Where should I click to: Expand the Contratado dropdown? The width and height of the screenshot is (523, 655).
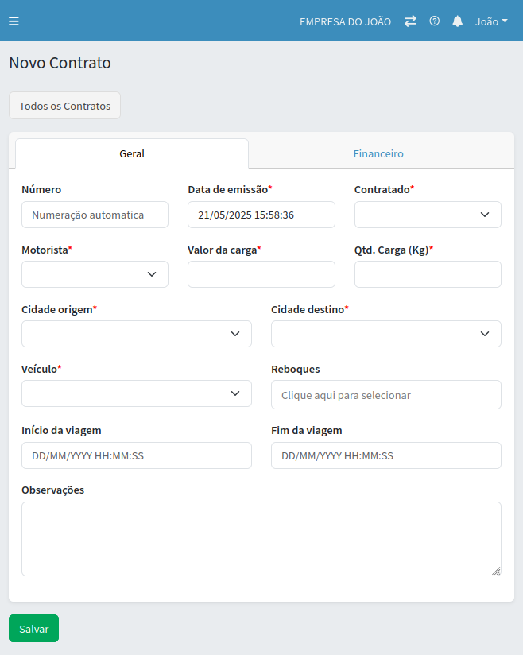pyautogui.click(x=428, y=215)
